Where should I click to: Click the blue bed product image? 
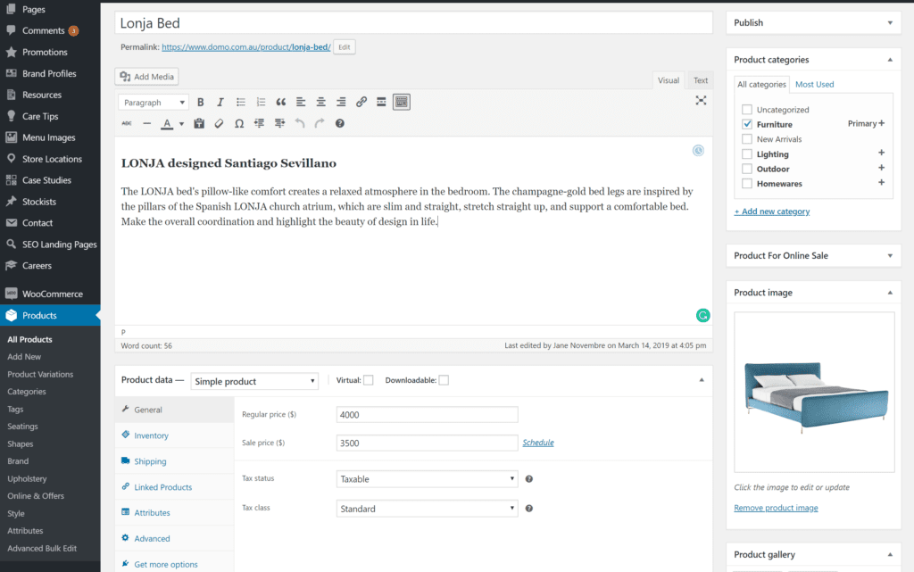(x=814, y=392)
